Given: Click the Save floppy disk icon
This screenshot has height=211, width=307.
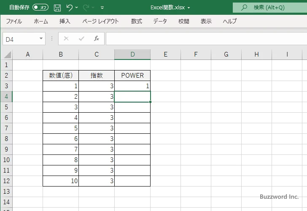Looking at the screenshot, I should point(57,8).
